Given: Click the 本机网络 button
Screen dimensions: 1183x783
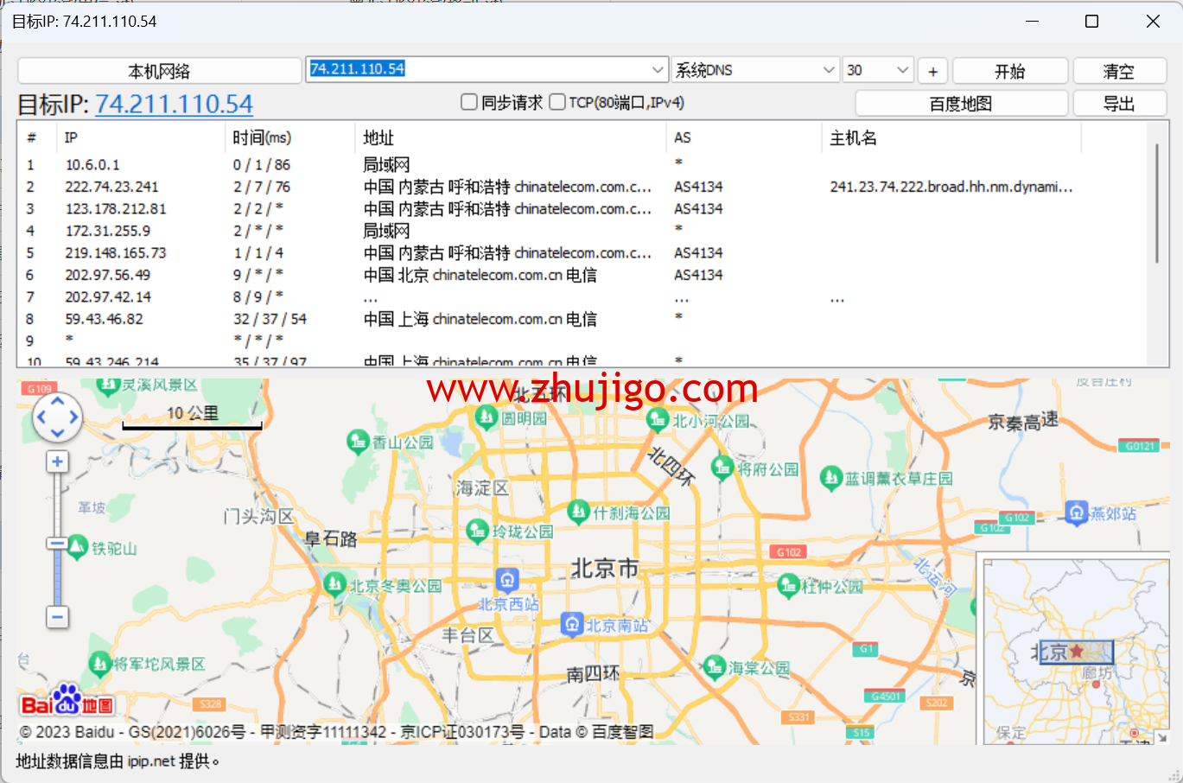Looking at the screenshot, I should click(159, 71).
